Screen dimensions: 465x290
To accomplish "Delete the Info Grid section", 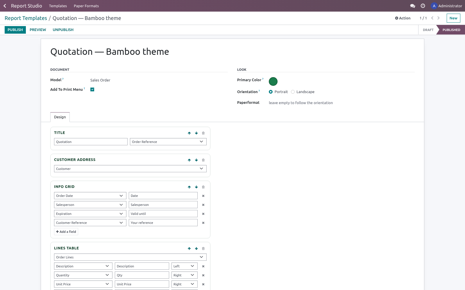I will pos(203,187).
